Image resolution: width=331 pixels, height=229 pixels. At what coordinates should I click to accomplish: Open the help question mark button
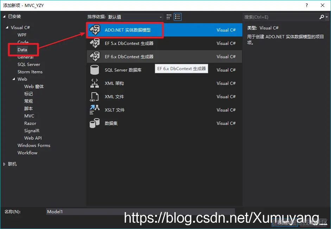click(307, 6)
